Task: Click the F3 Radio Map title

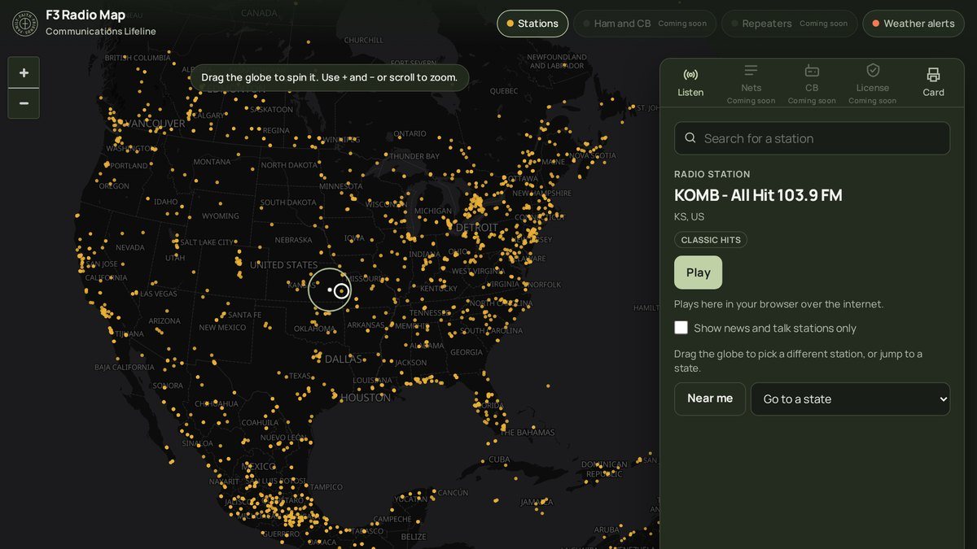Action: point(85,15)
